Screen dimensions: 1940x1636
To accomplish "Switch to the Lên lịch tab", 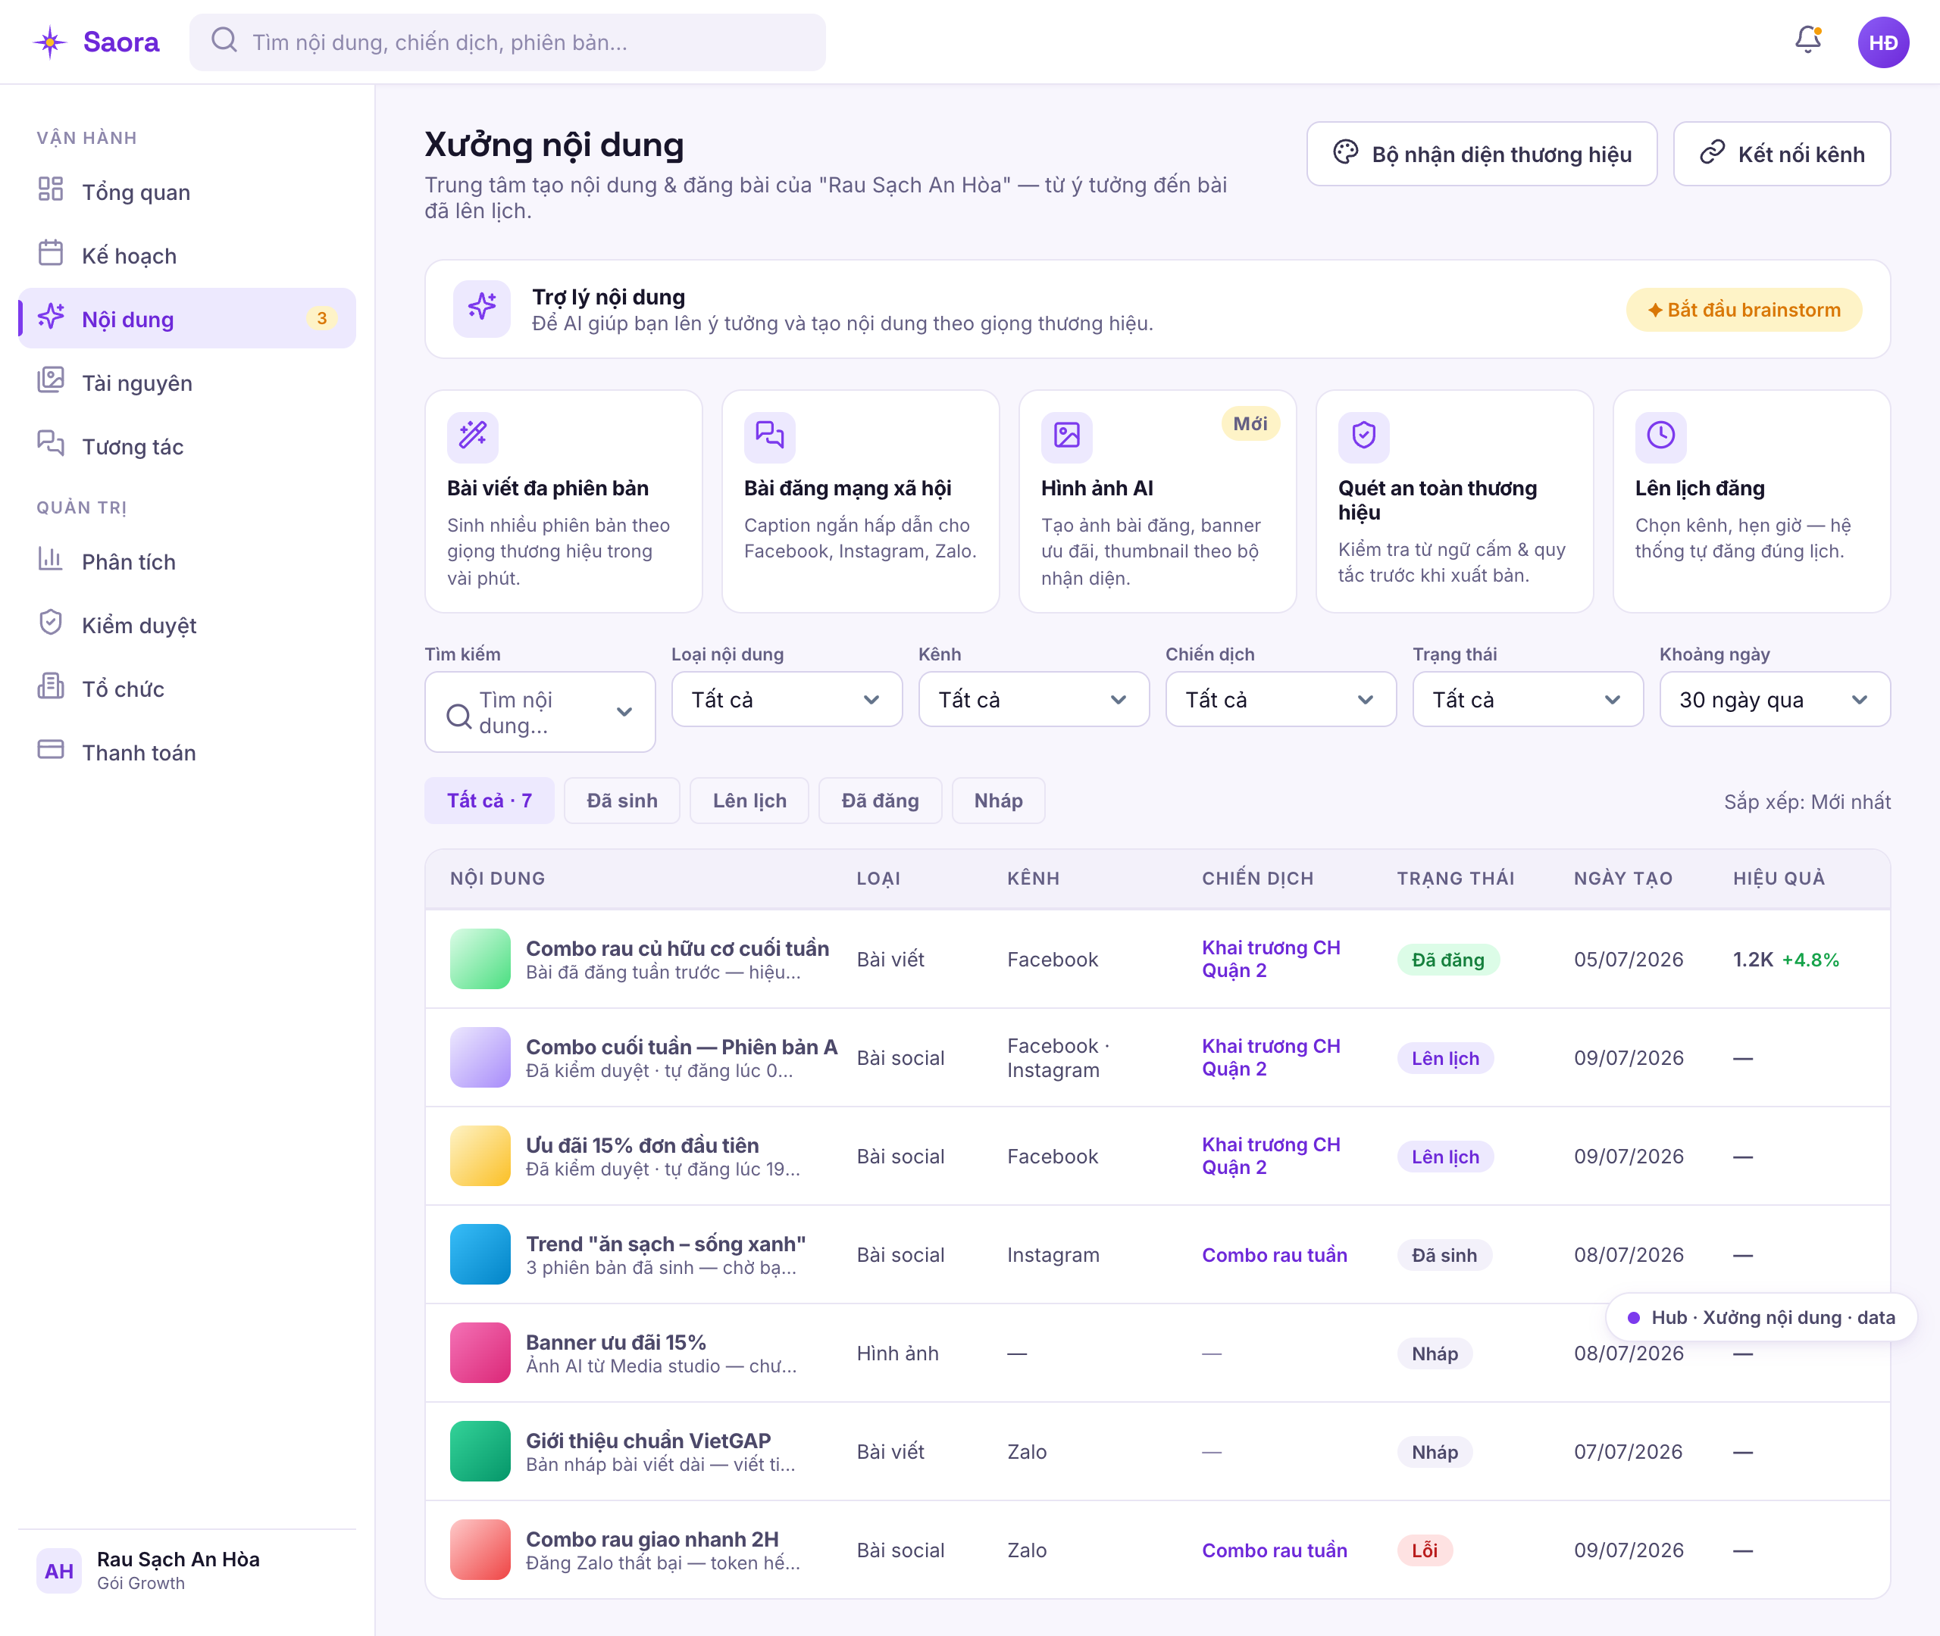I will tap(749, 801).
